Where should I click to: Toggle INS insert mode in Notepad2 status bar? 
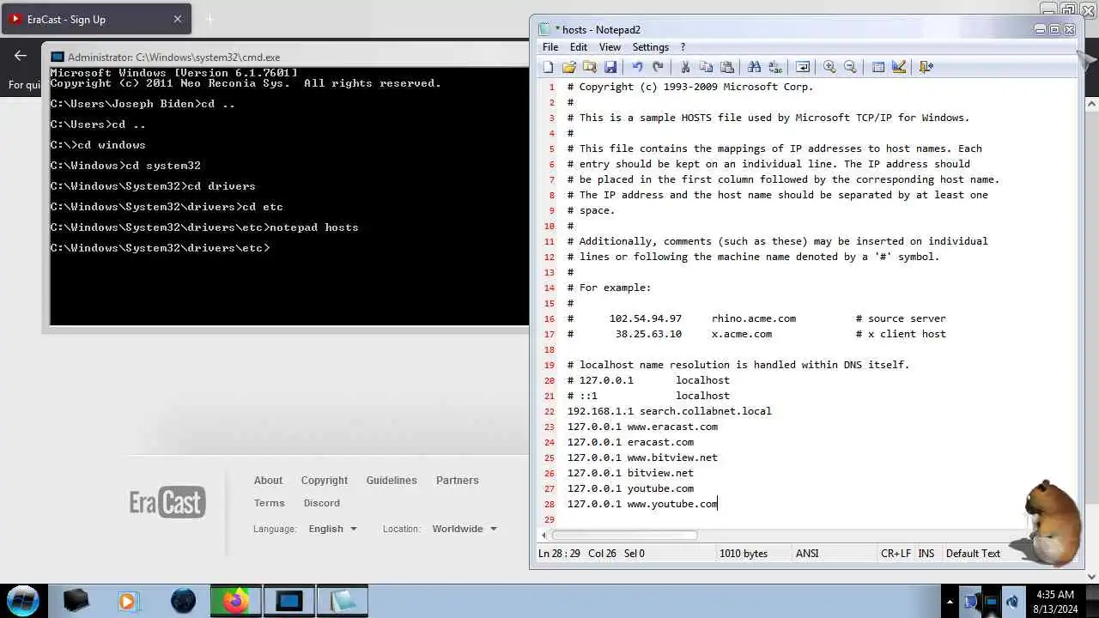click(926, 554)
